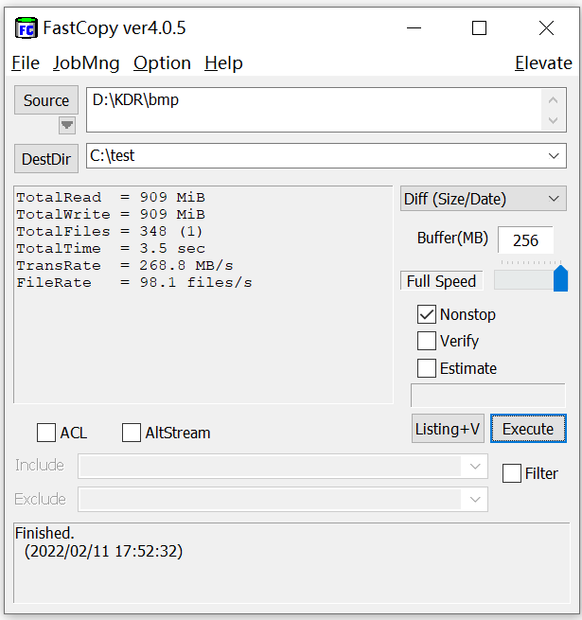Click the TotalRead = 909 MiB line

pyautogui.click(x=111, y=197)
